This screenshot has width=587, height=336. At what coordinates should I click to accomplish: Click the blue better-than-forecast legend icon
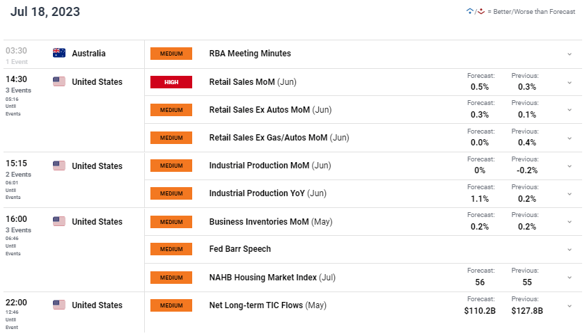pos(470,11)
